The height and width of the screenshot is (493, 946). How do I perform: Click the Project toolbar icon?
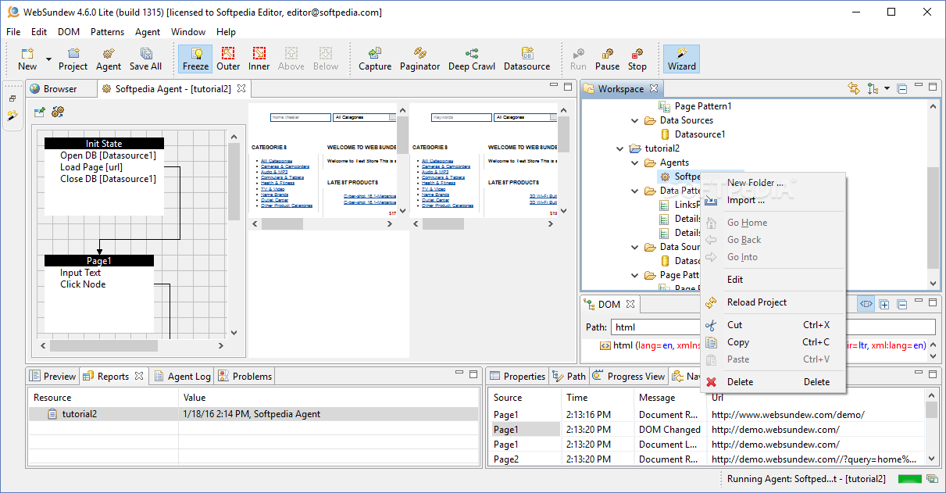(x=73, y=59)
